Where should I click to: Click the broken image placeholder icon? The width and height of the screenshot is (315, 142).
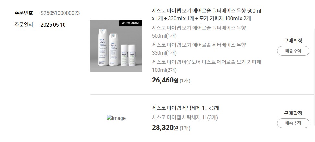[x=116, y=118]
